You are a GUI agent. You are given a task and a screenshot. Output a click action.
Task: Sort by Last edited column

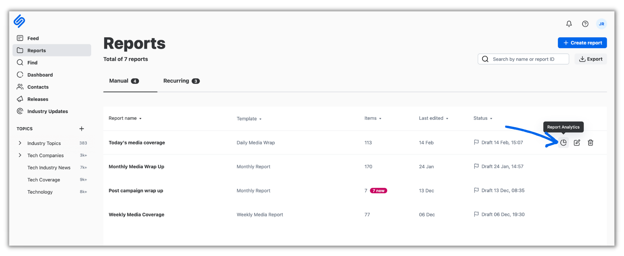pos(433,118)
